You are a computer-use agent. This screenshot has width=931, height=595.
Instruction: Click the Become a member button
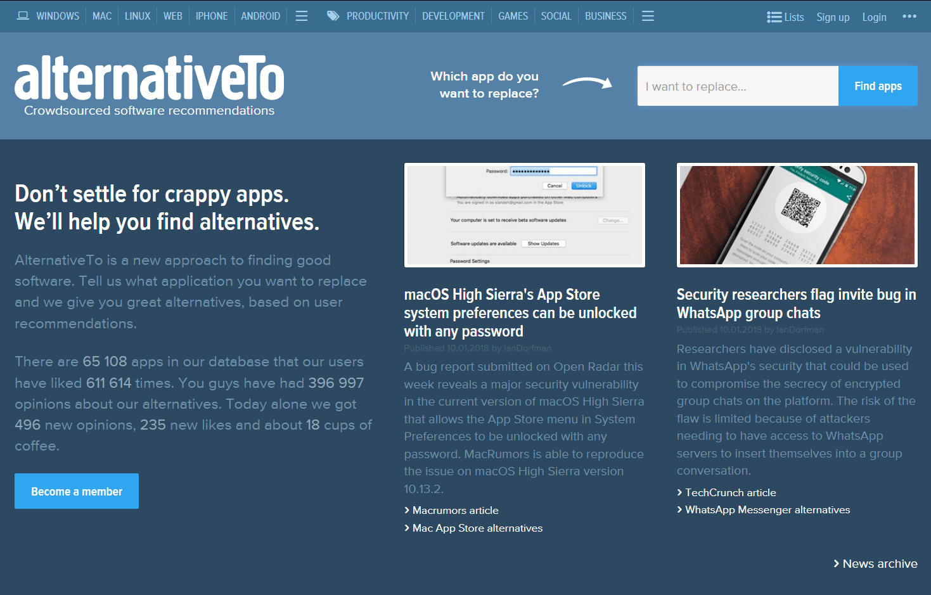(x=77, y=491)
